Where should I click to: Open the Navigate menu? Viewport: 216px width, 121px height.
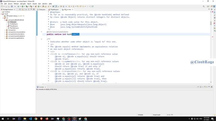click(23, 4)
